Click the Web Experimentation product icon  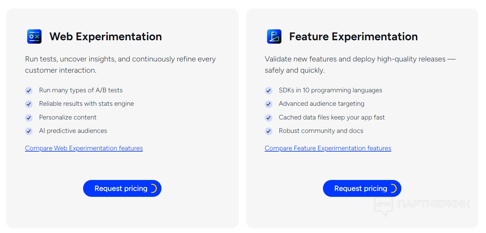[34, 36]
